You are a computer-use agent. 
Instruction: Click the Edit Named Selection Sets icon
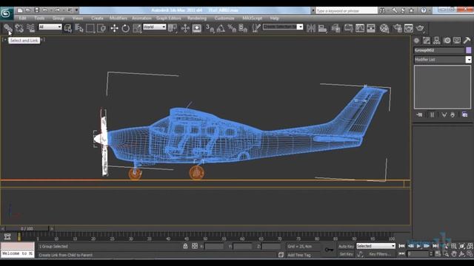pos(256,28)
